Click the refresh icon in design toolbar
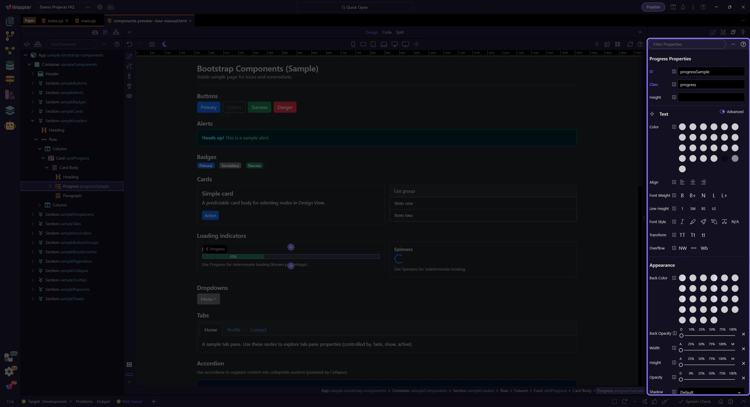Viewport: 750px width, 407px height. (x=630, y=44)
